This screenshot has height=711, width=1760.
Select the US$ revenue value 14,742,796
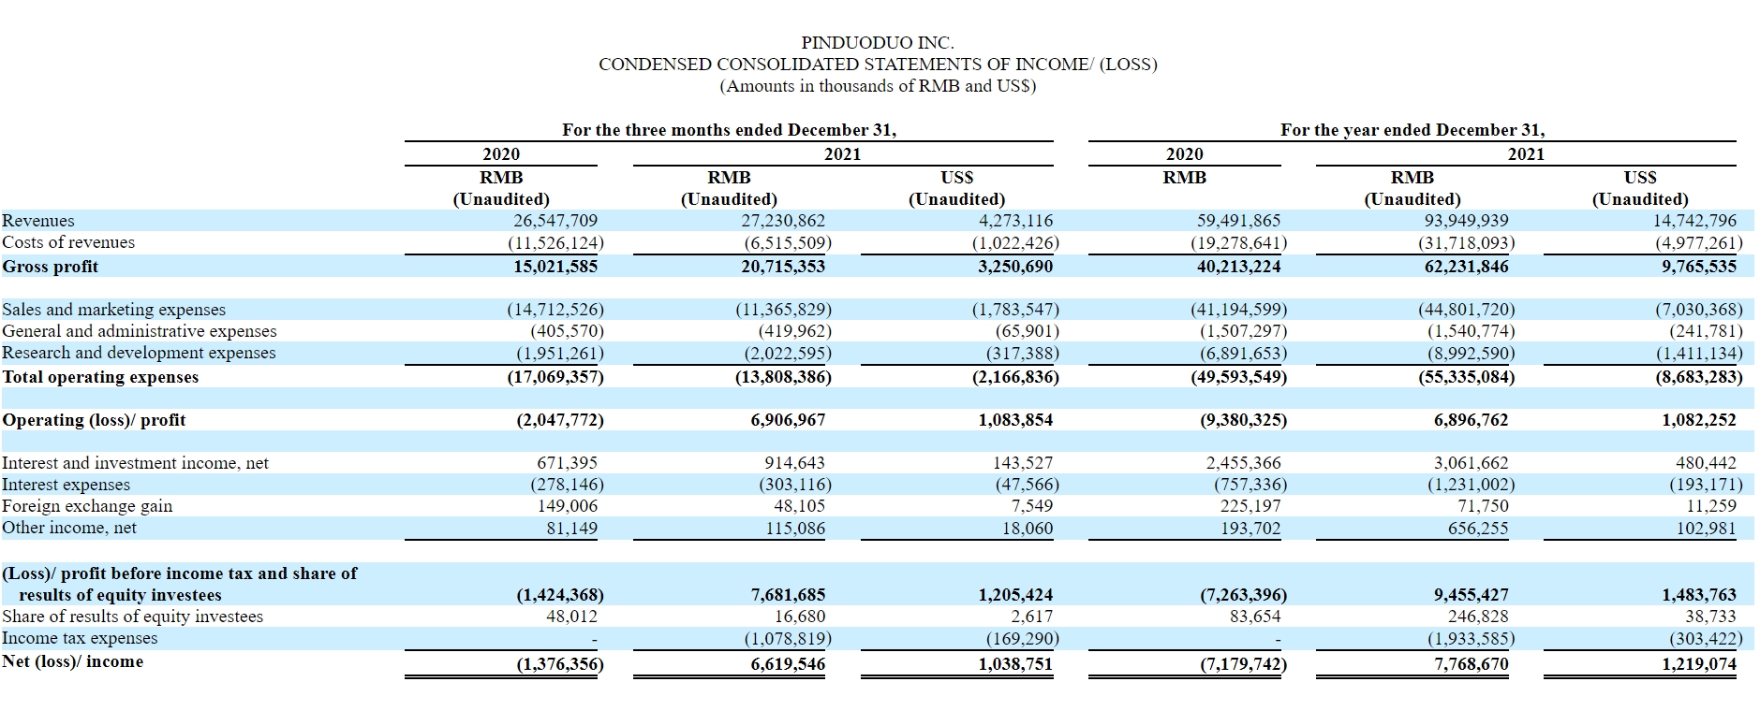[x=1694, y=221]
